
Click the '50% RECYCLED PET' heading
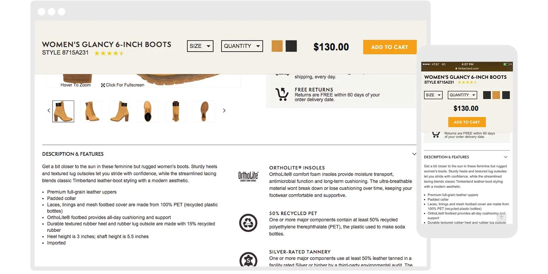click(293, 213)
